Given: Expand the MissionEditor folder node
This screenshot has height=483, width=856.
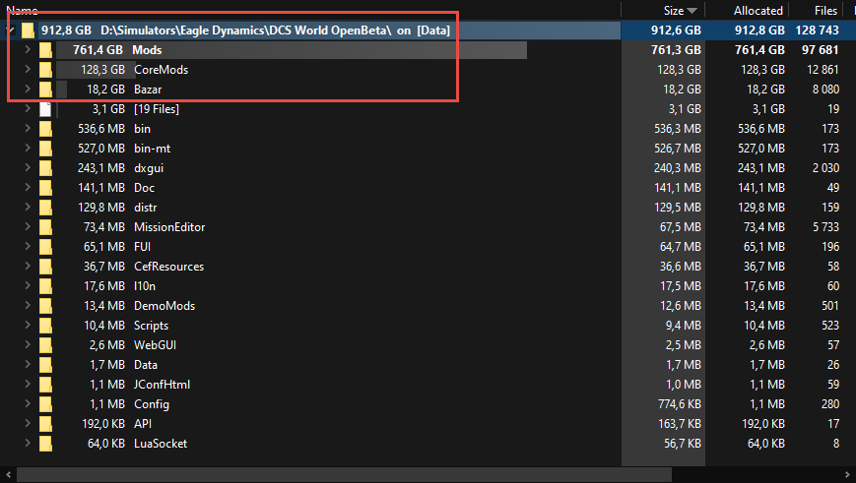Looking at the screenshot, I should click(28, 226).
